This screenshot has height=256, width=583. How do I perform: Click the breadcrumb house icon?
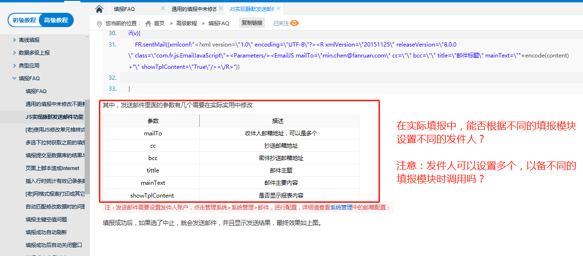[x=148, y=23]
